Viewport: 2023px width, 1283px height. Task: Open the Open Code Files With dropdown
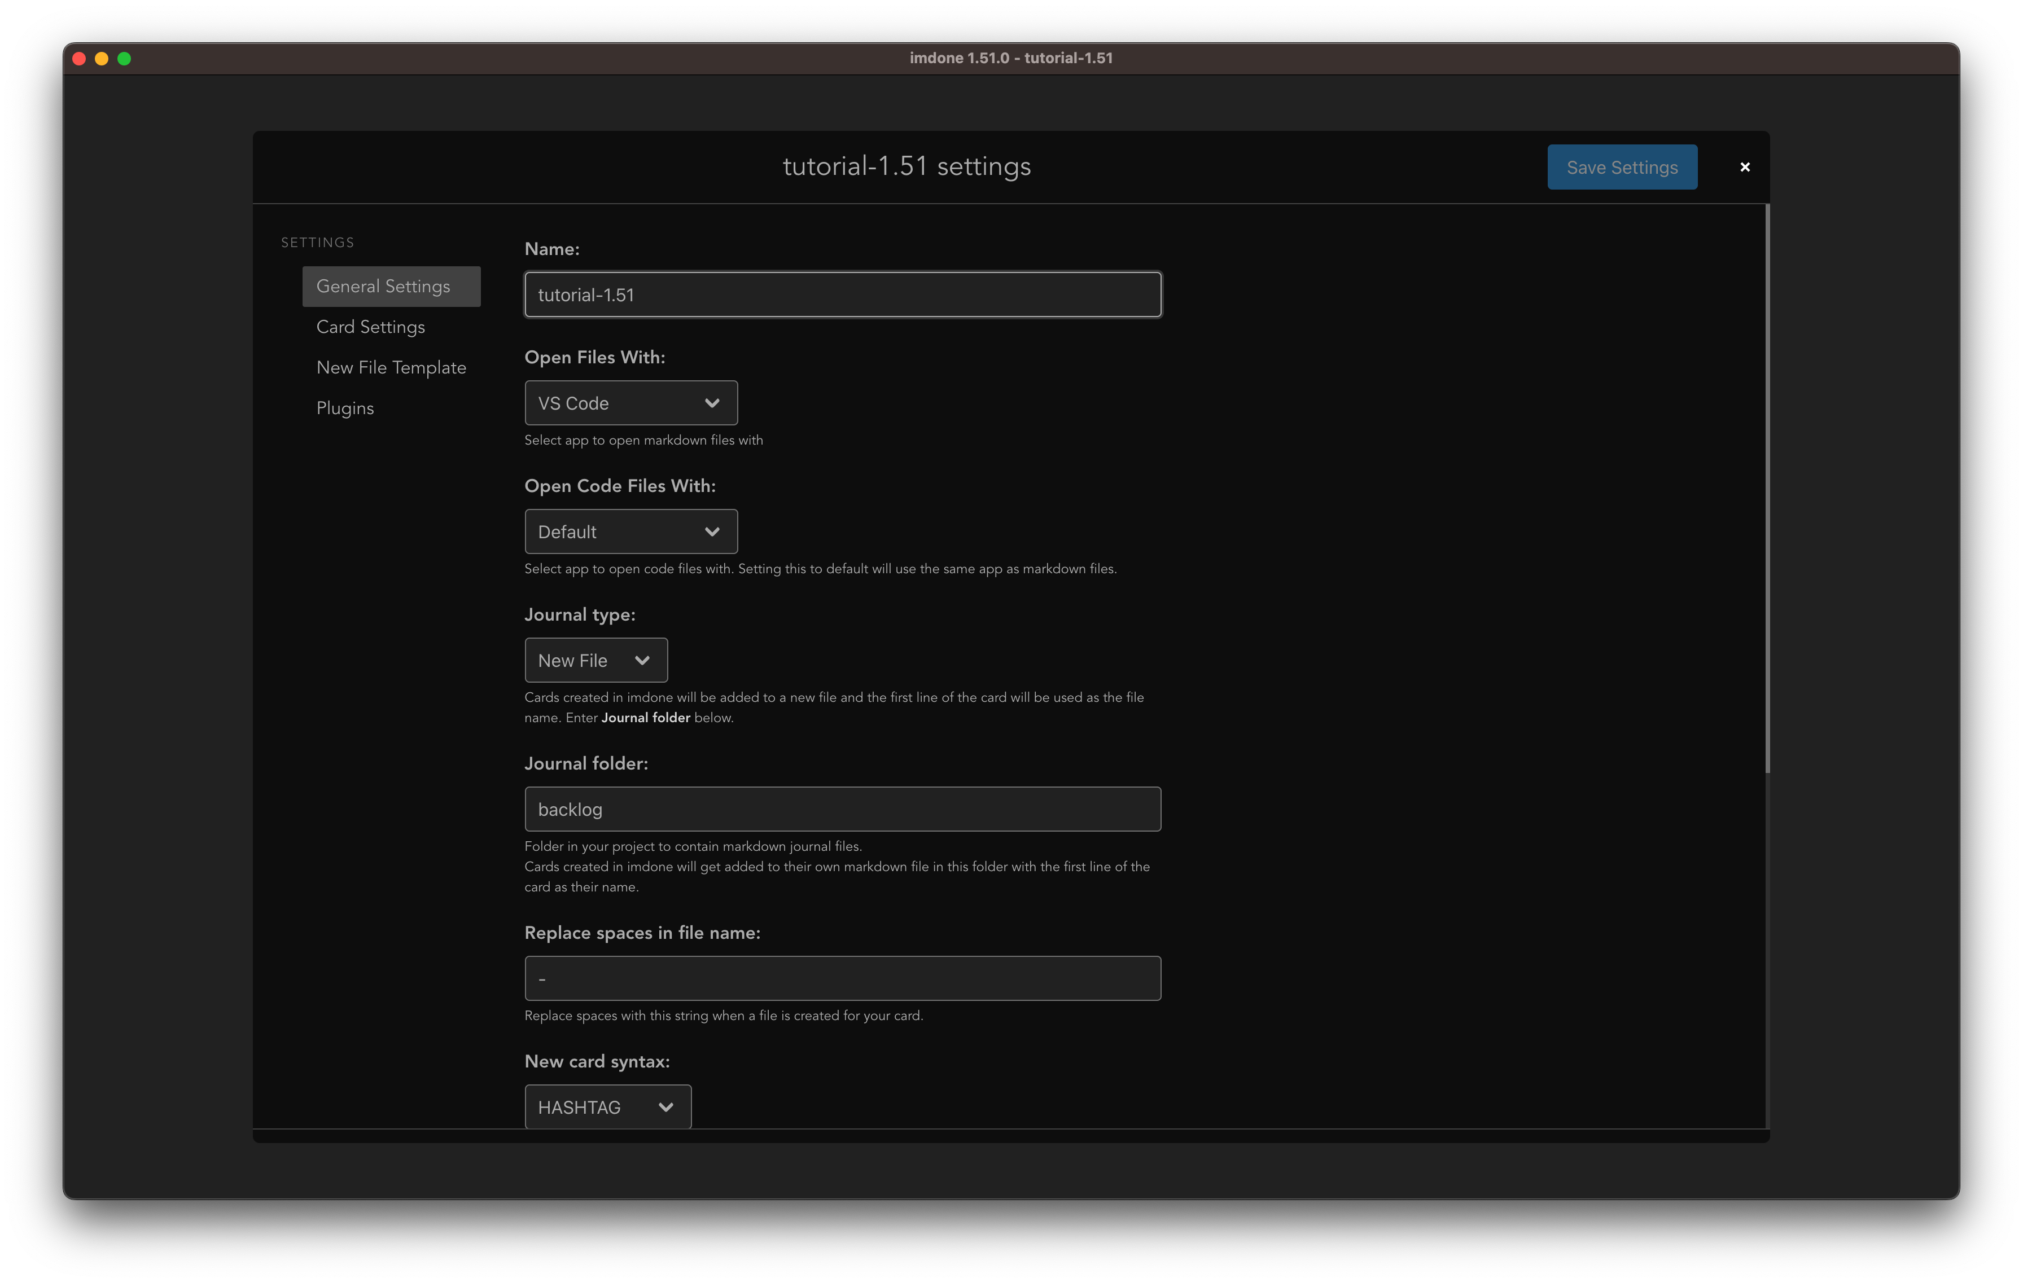click(631, 531)
